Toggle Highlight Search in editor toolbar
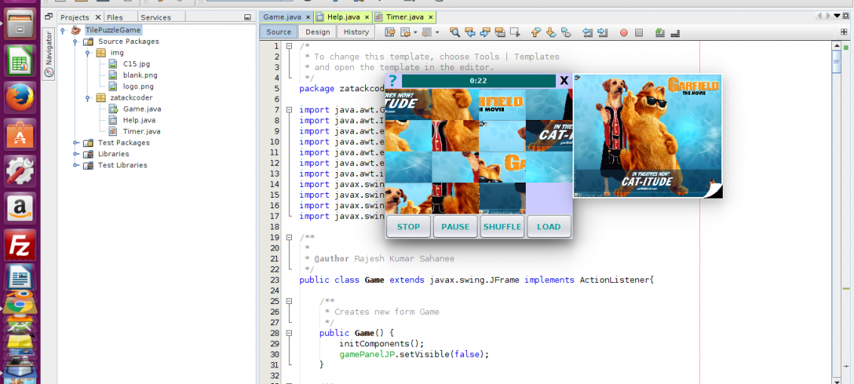Viewport: 854px width, 384px height. pos(500,32)
